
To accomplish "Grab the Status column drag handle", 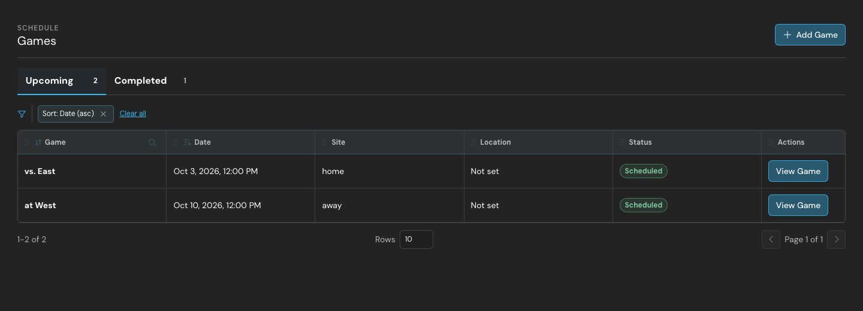I will (x=622, y=142).
